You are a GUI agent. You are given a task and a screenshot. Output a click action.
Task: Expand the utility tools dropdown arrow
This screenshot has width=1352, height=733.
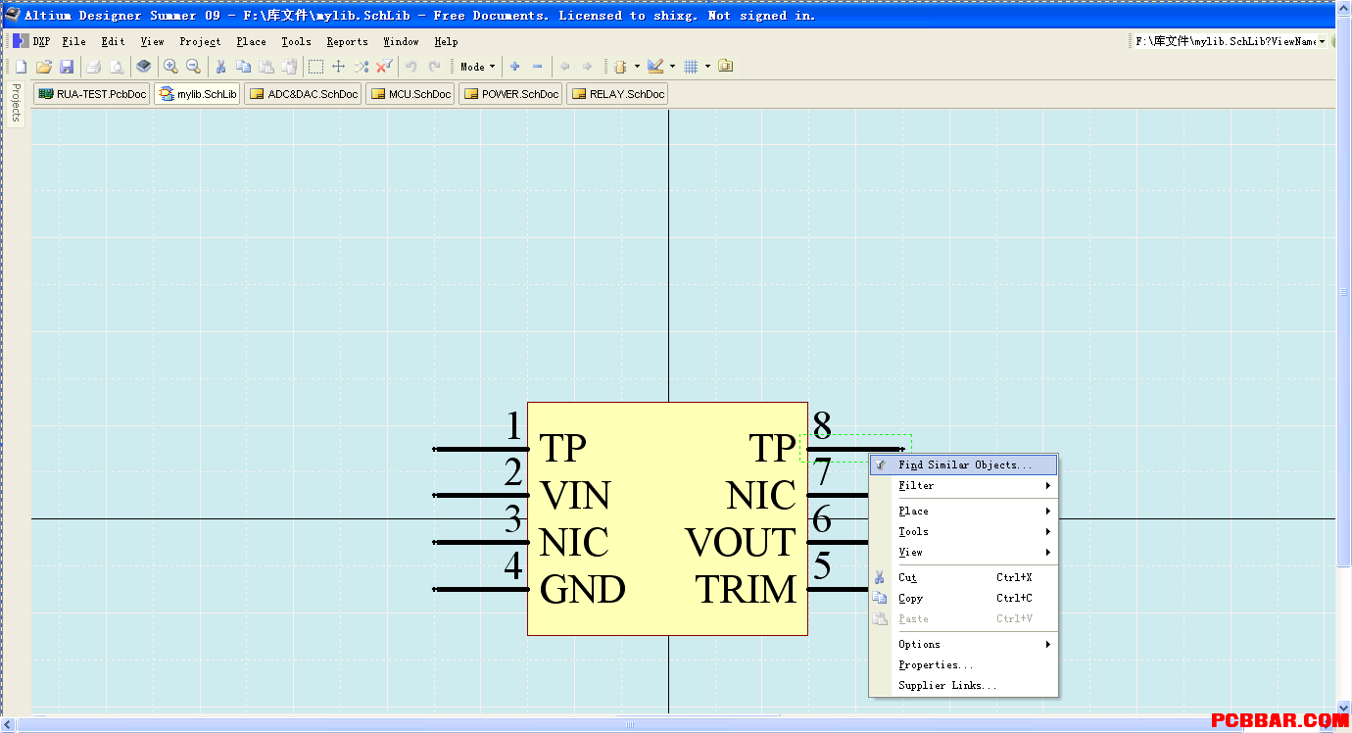(x=637, y=67)
